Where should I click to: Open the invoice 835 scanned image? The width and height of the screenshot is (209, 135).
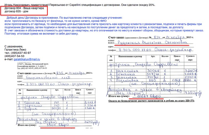(58, 95)
